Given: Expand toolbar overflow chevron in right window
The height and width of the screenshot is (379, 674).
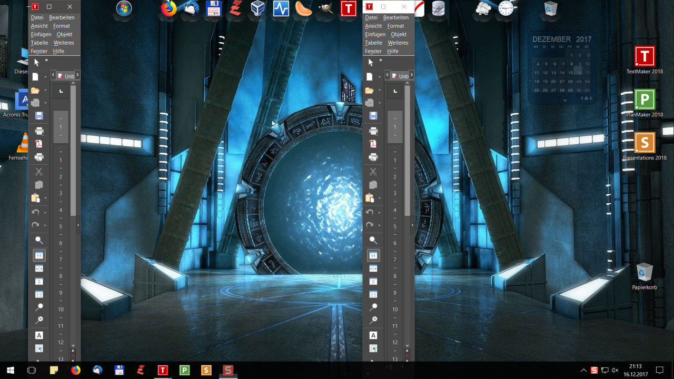Looking at the screenshot, I should (x=381, y=61).
